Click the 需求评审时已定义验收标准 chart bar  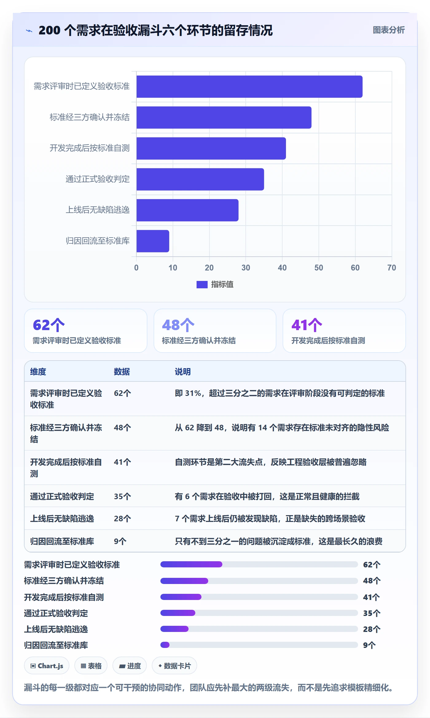pos(249,87)
